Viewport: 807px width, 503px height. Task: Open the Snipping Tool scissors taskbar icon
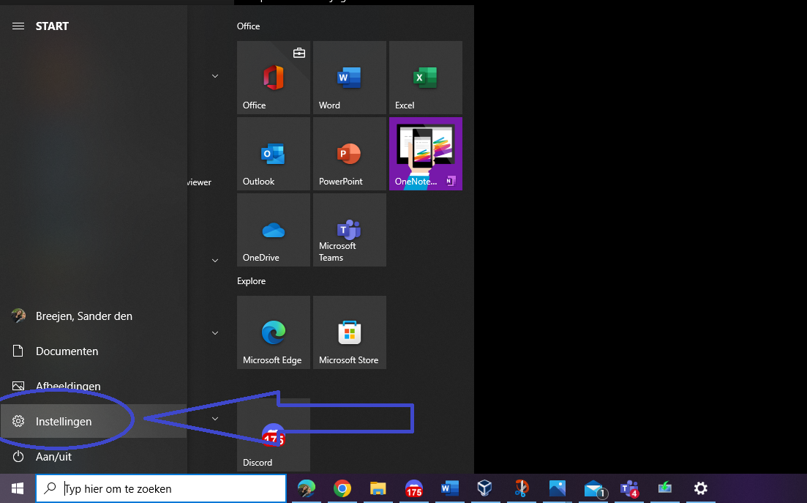pyautogui.click(x=521, y=488)
